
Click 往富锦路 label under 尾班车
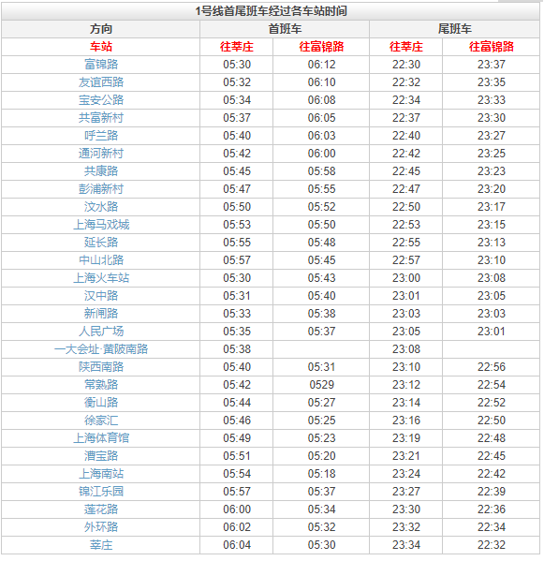point(491,47)
